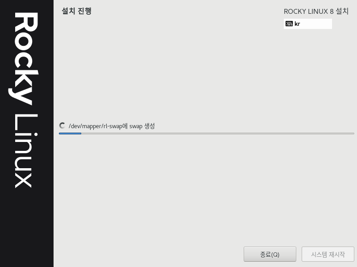Click the grayed-out 시스템 재시작 reboot button
Viewport: 357px width, 267px height.
click(x=328, y=254)
